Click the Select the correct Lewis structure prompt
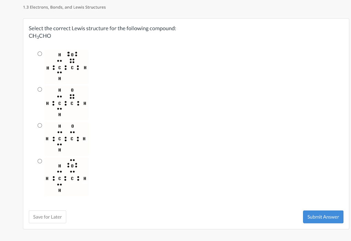The width and height of the screenshot is (351, 241). pos(102,28)
